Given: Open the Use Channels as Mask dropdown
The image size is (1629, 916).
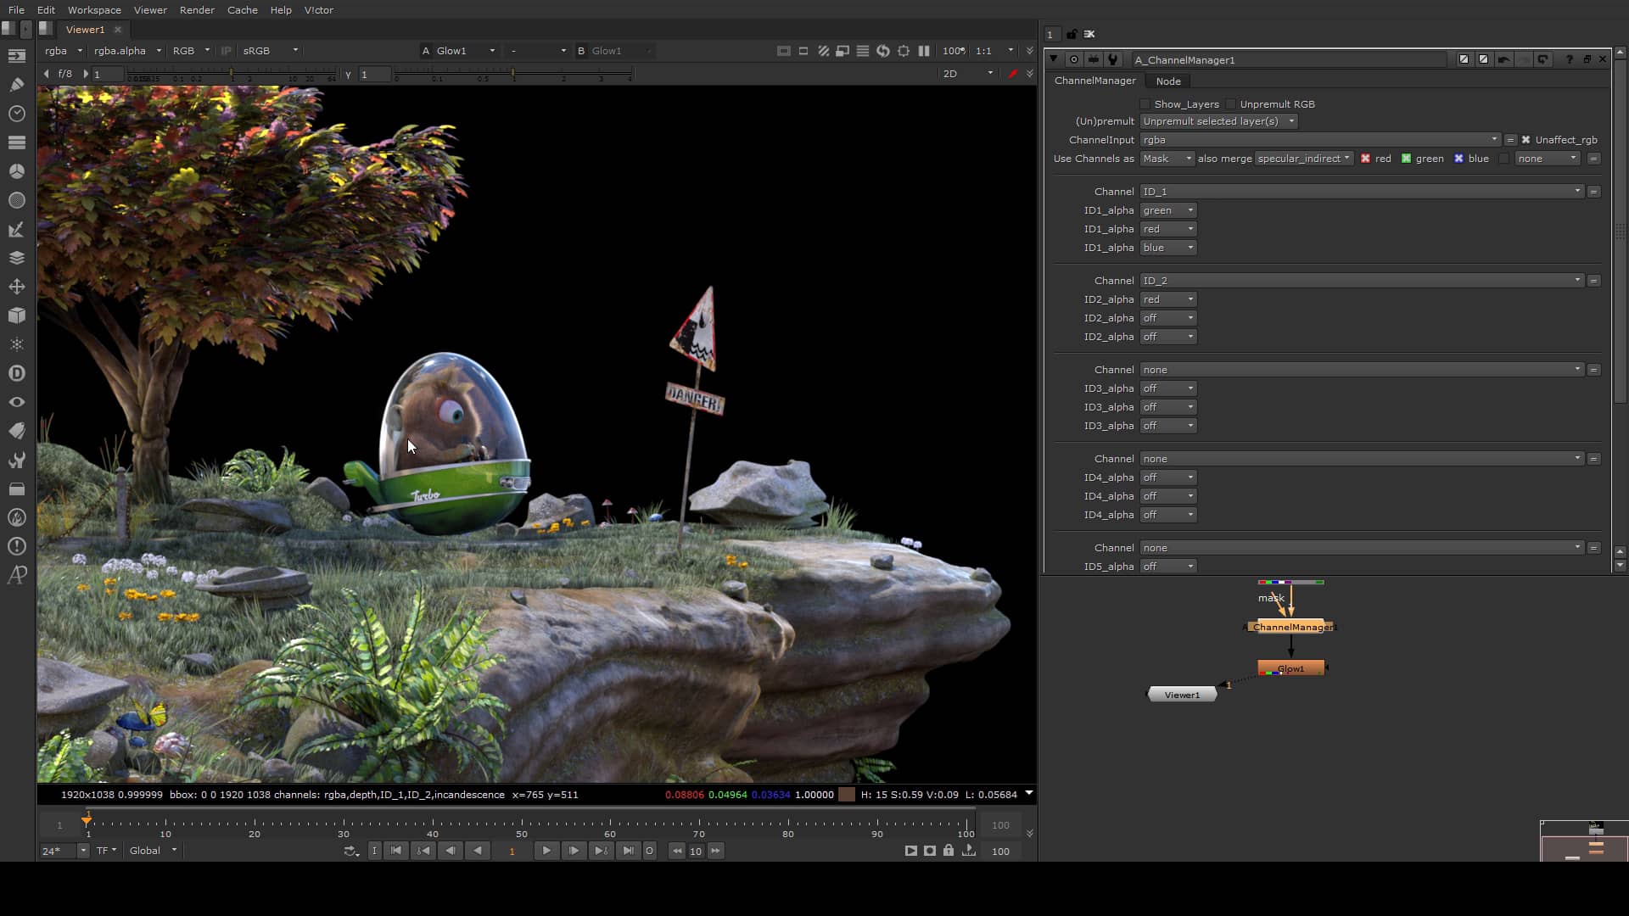Looking at the screenshot, I should pos(1167,159).
